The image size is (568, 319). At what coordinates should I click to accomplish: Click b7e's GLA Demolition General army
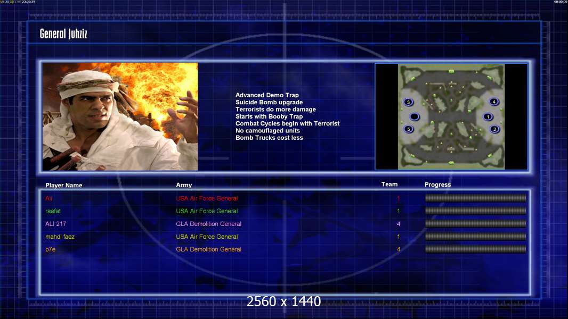coord(209,249)
